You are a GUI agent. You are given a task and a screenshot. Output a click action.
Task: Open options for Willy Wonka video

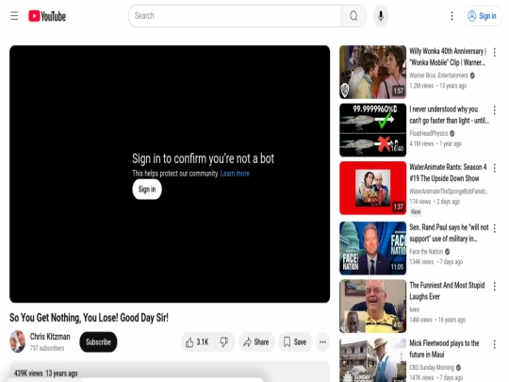tap(495, 52)
